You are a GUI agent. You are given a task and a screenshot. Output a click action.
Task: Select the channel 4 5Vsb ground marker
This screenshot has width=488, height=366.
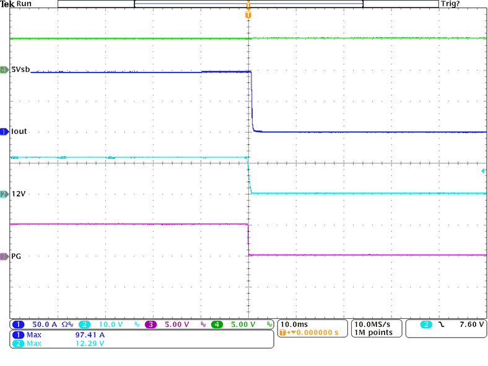tap(4, 69)
